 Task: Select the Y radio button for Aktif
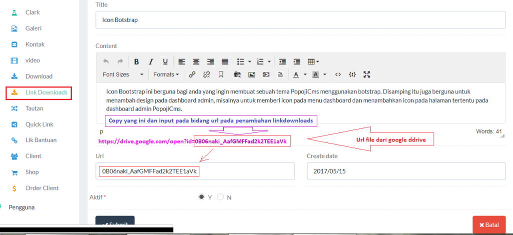[202, 197]
